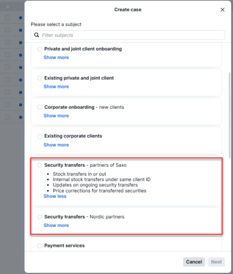Select Private and joint client onboarding radio
Image resolution: width=233 pixels, height=274 pixels.
click(x=40, y=49)
